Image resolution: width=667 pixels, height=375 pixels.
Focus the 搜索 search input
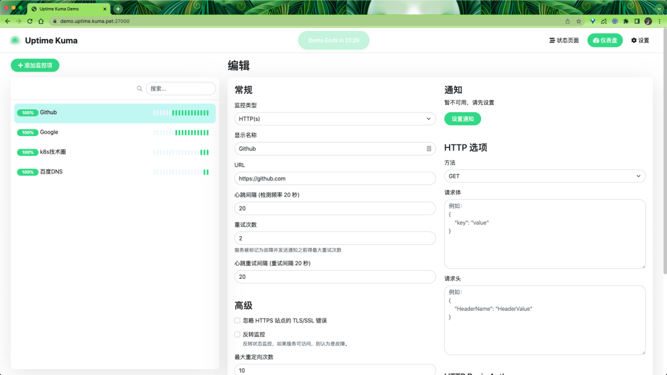(181, 89)
